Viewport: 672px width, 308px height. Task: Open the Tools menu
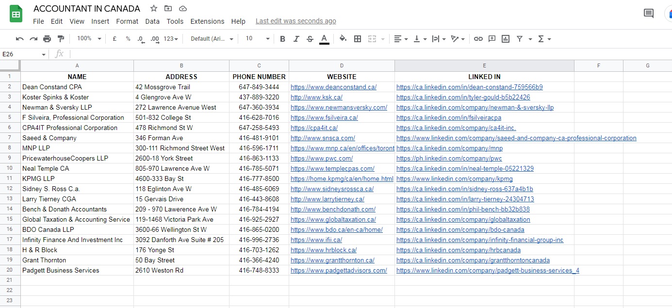pos(175,21)
